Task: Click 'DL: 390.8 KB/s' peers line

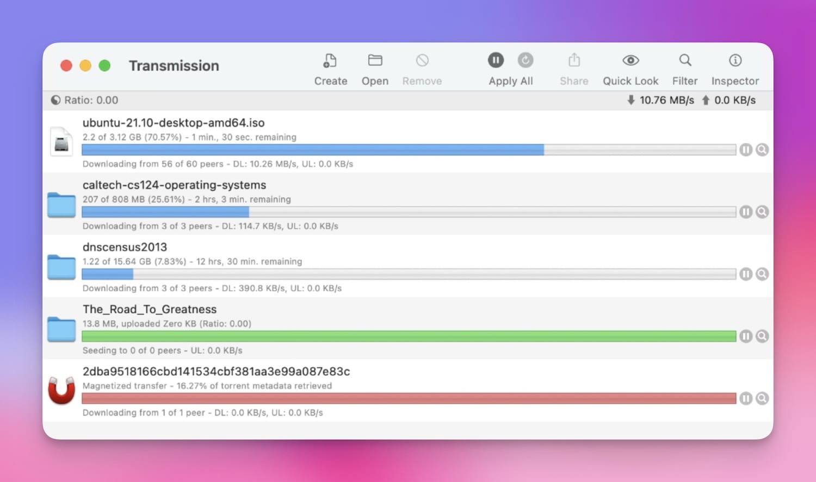Action: click(x=212, y=288)
